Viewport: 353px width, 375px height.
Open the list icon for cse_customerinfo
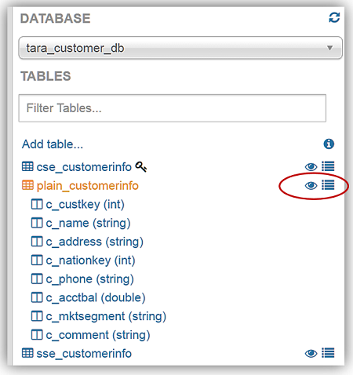(x=328, y=166)
